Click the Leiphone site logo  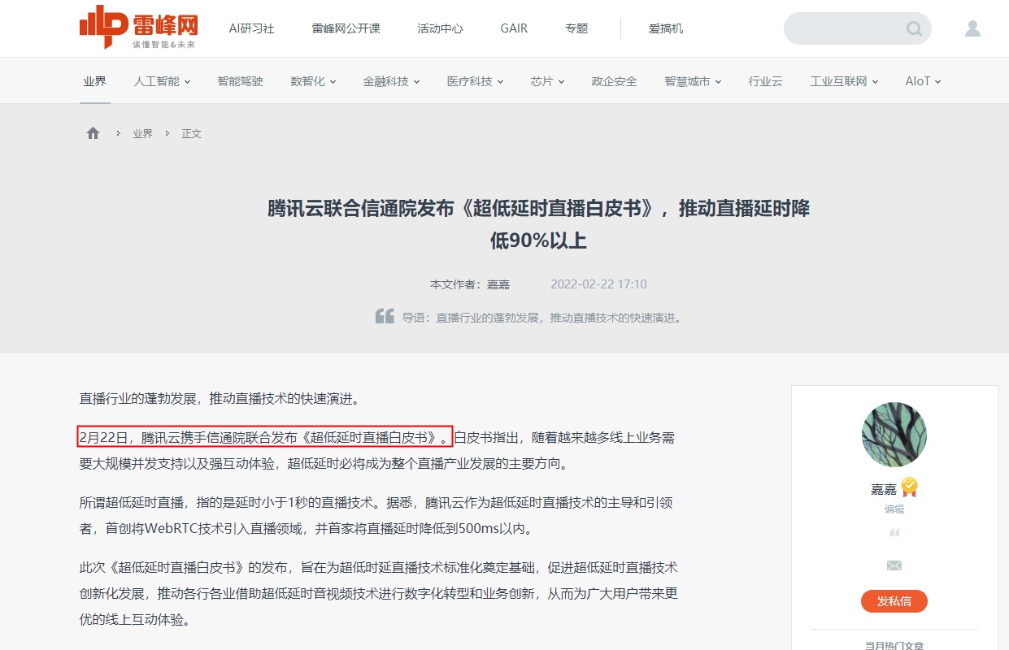138,28
